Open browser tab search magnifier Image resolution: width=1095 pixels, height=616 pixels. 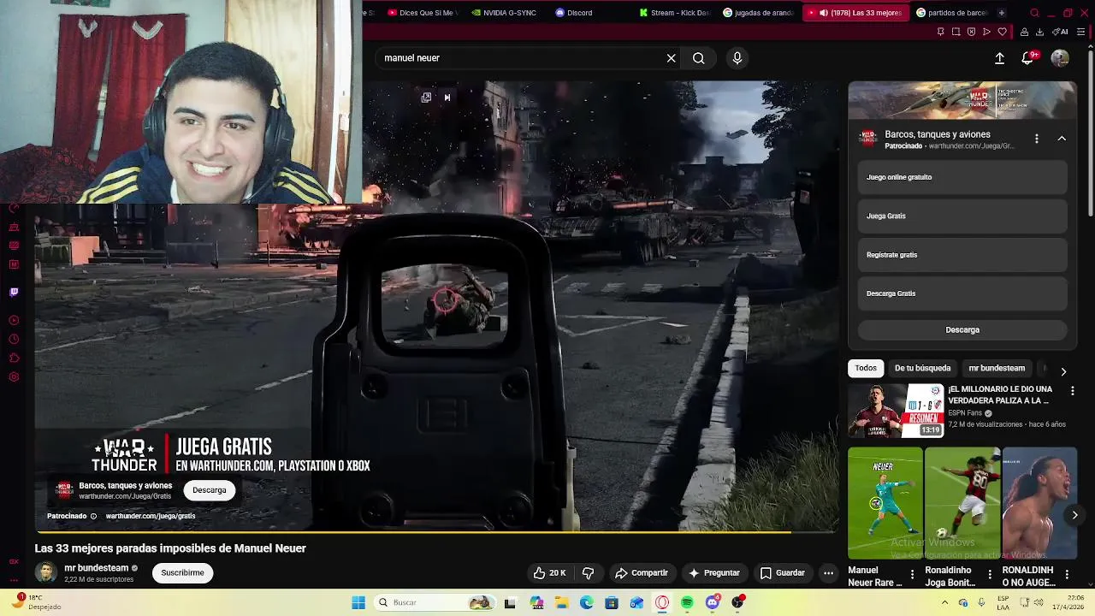pos(1034,13)
